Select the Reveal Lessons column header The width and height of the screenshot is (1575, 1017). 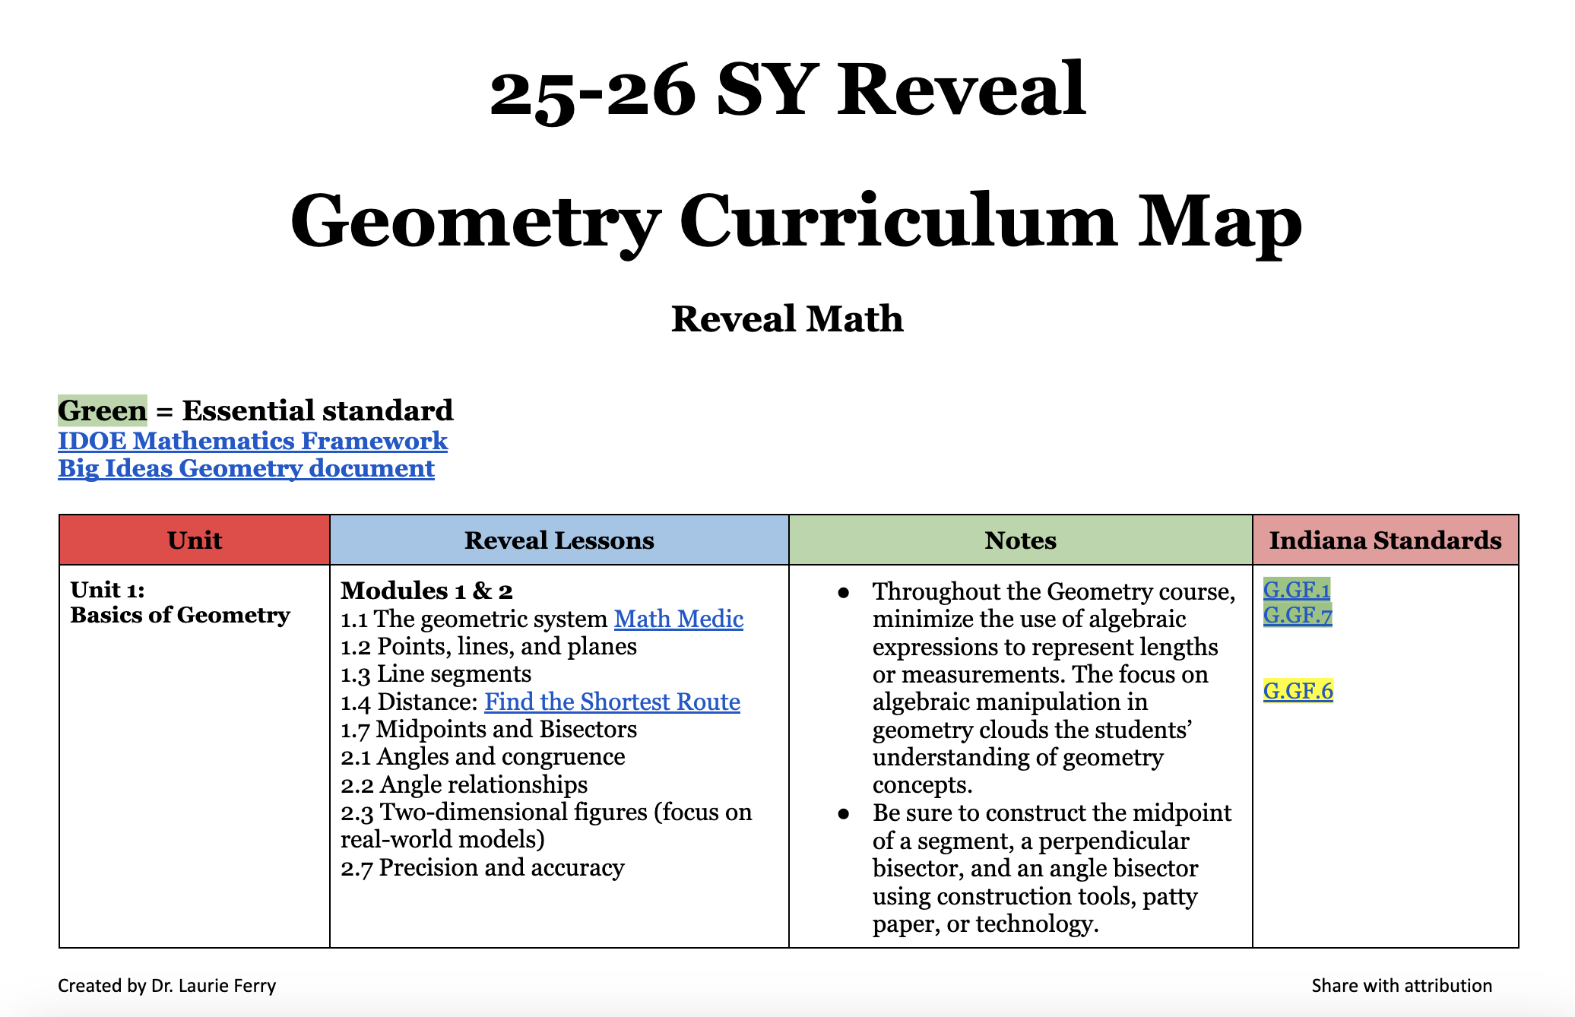(x=559, y=540)
